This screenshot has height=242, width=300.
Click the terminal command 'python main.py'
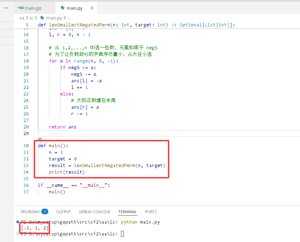pyautogui.click(x=140, y=222)
